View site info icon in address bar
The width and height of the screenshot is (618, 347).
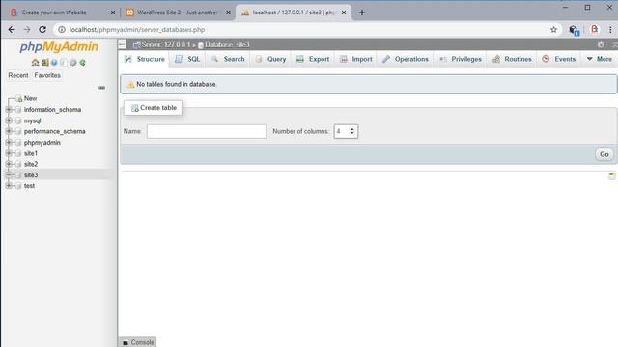(x=62, y=30)
